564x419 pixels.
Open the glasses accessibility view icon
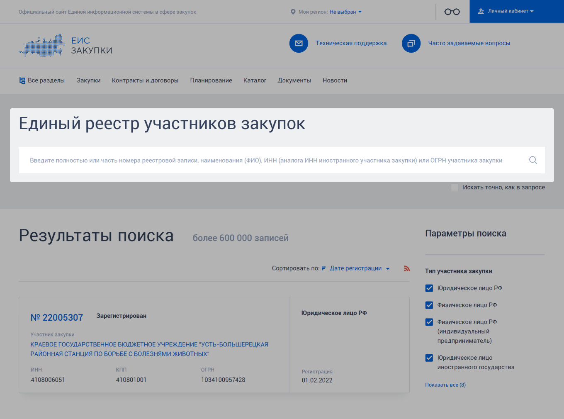(x=452, y=12)
